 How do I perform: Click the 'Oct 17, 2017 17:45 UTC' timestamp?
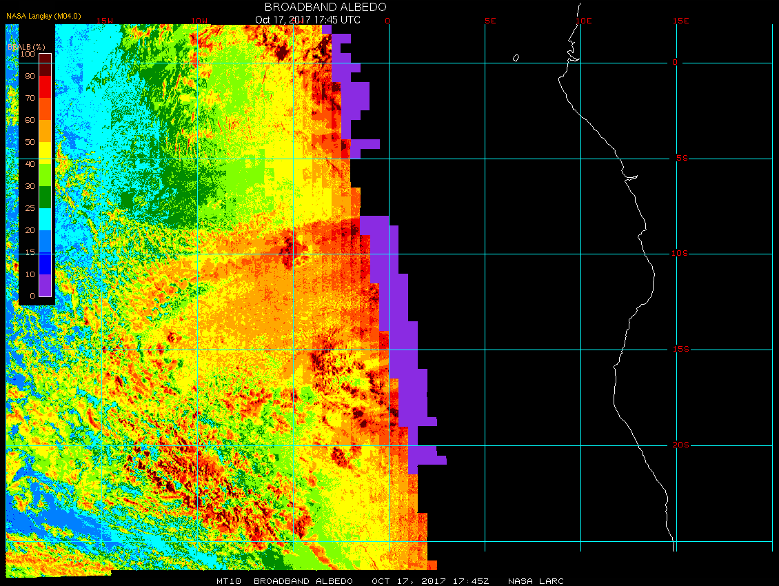click(x=307, y=20)
